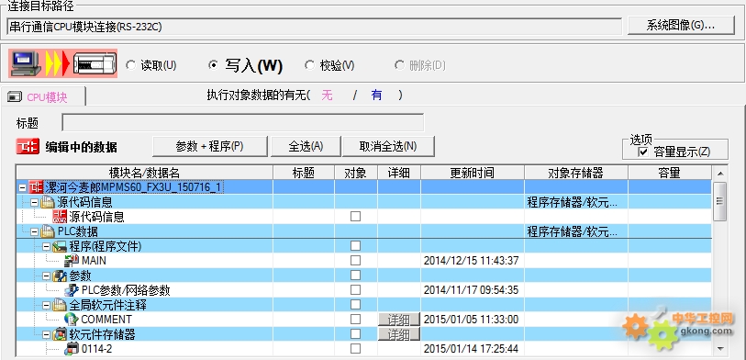Screen dimensions: 746x360
Task: Check the 参数 object checkbox
Action: (355, 276)
